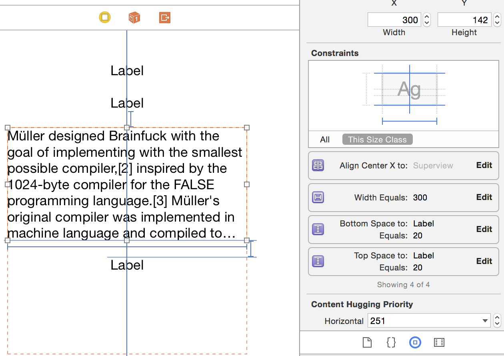Click the Align Center X constraint icon
The height and width of the screenshot is (356, 504).
(318, 166)
